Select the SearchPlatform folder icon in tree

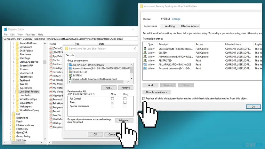(17, 43)
